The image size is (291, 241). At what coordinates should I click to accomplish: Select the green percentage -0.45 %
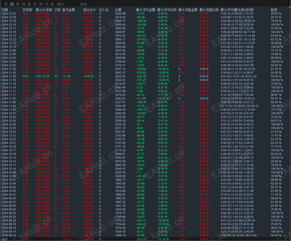[88, 77]
